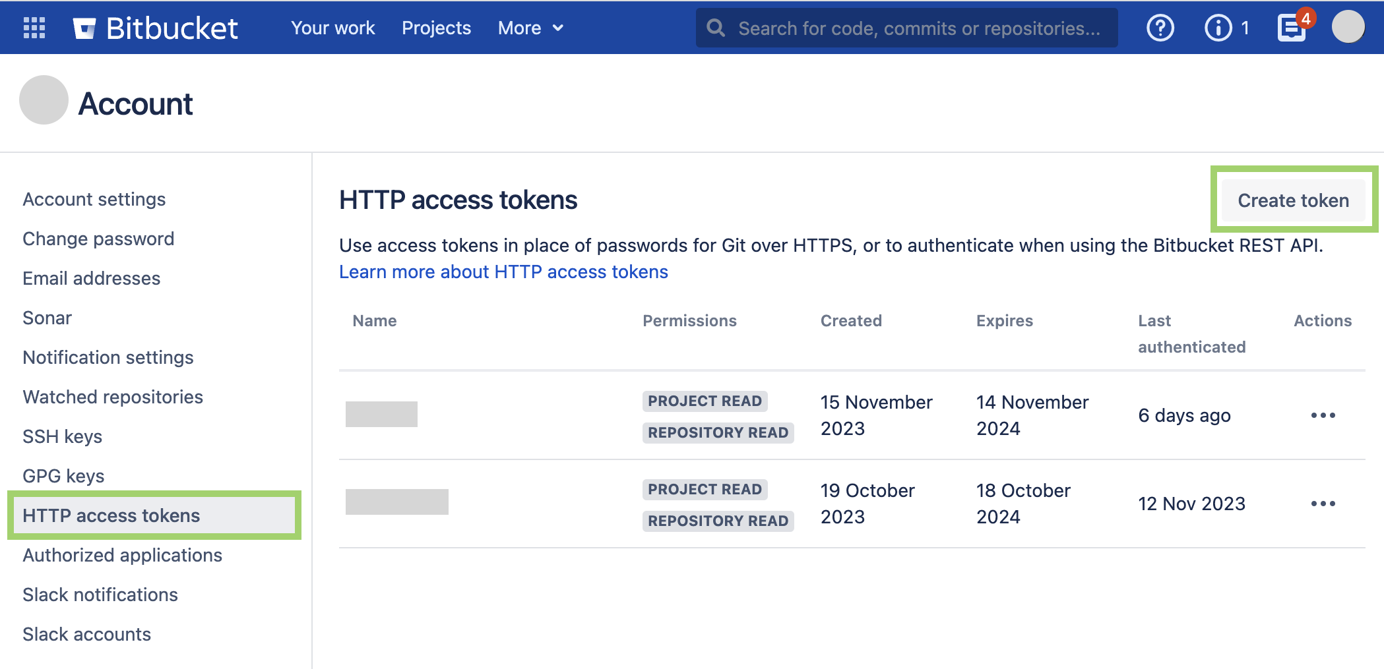Click the info icon in the navigation bar
This screenshot has height=669, width=1384.
[1217, 27]
